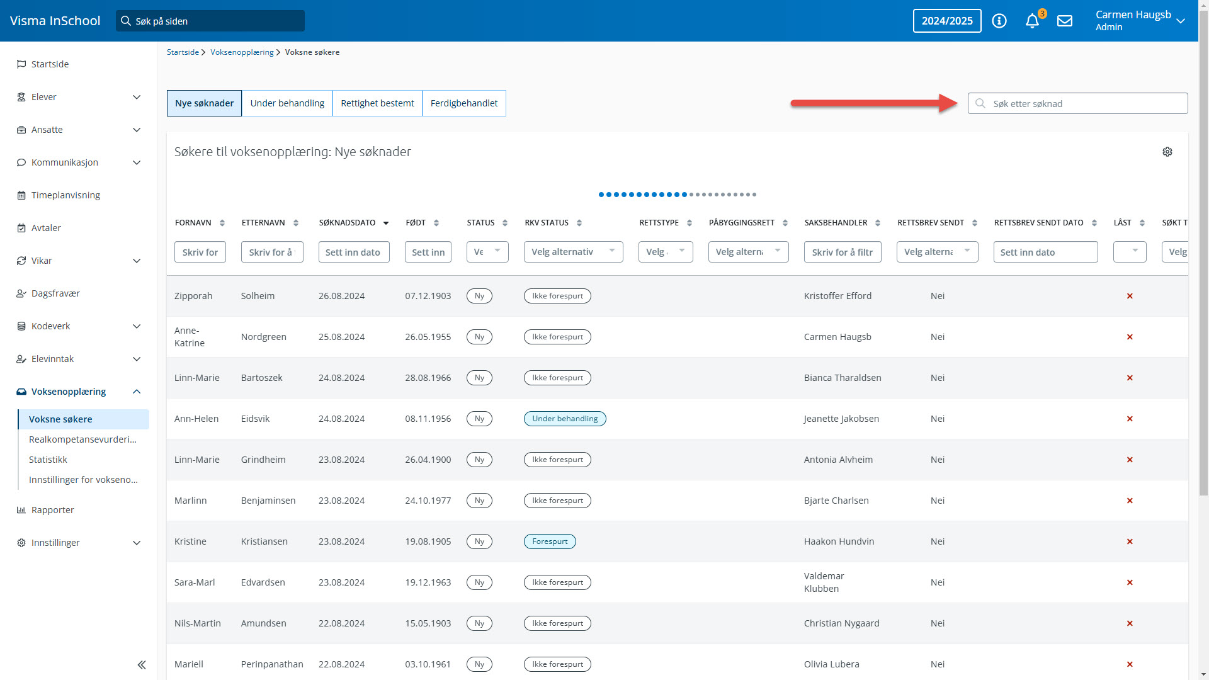Sort by Status column arrows
The image size is (1209, 680).
[x=505, y=223]
